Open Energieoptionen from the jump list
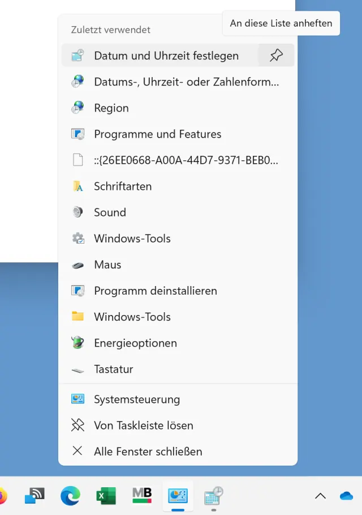This screenshot has width=362, height=515. [135, 343]
